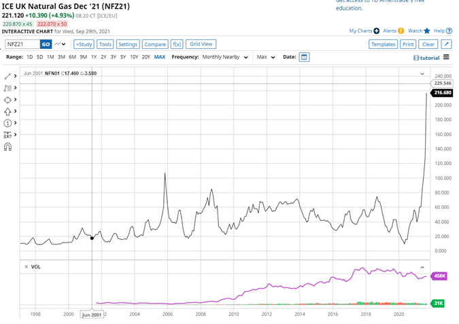459x324 pixels.
Task: Set range to 1M
Action: pos(50,57)
